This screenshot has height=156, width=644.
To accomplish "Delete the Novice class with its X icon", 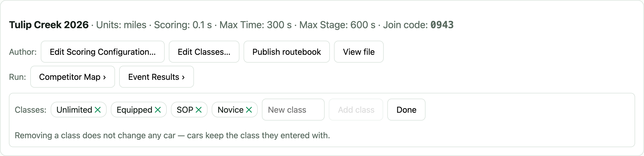I will click(249, 110).
